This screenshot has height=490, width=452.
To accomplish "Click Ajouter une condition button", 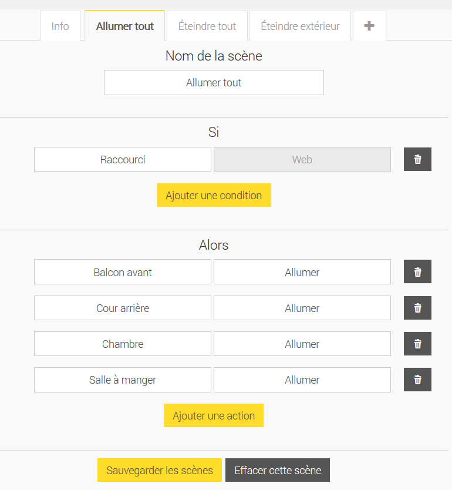I will click(214, 195).
